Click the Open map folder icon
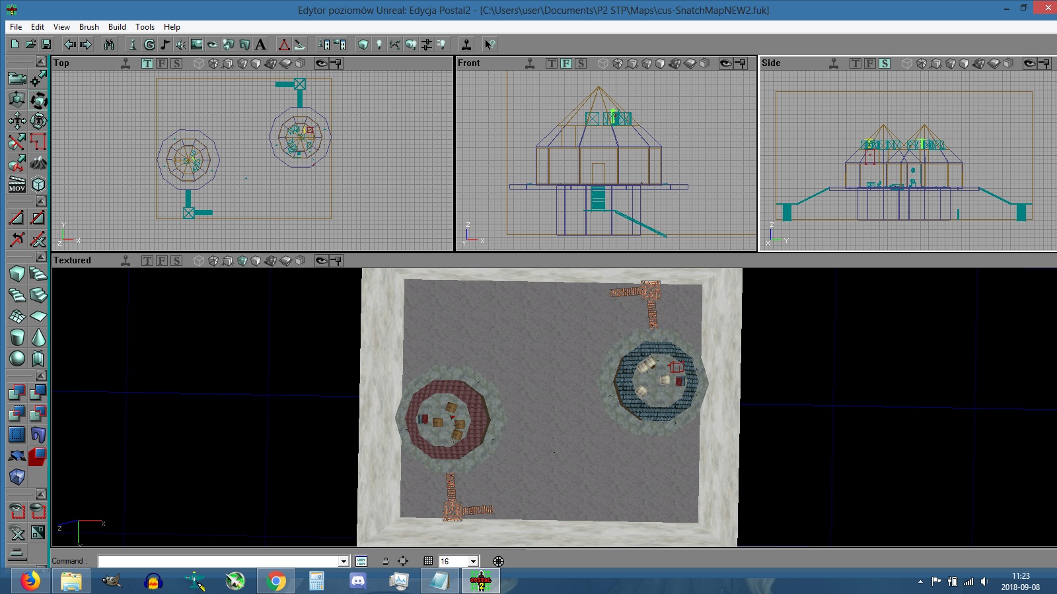 30,44
